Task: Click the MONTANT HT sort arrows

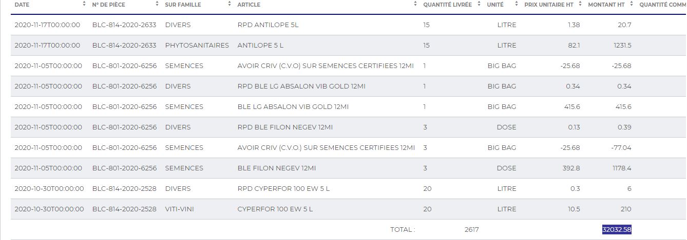Action: coord(632,4)
